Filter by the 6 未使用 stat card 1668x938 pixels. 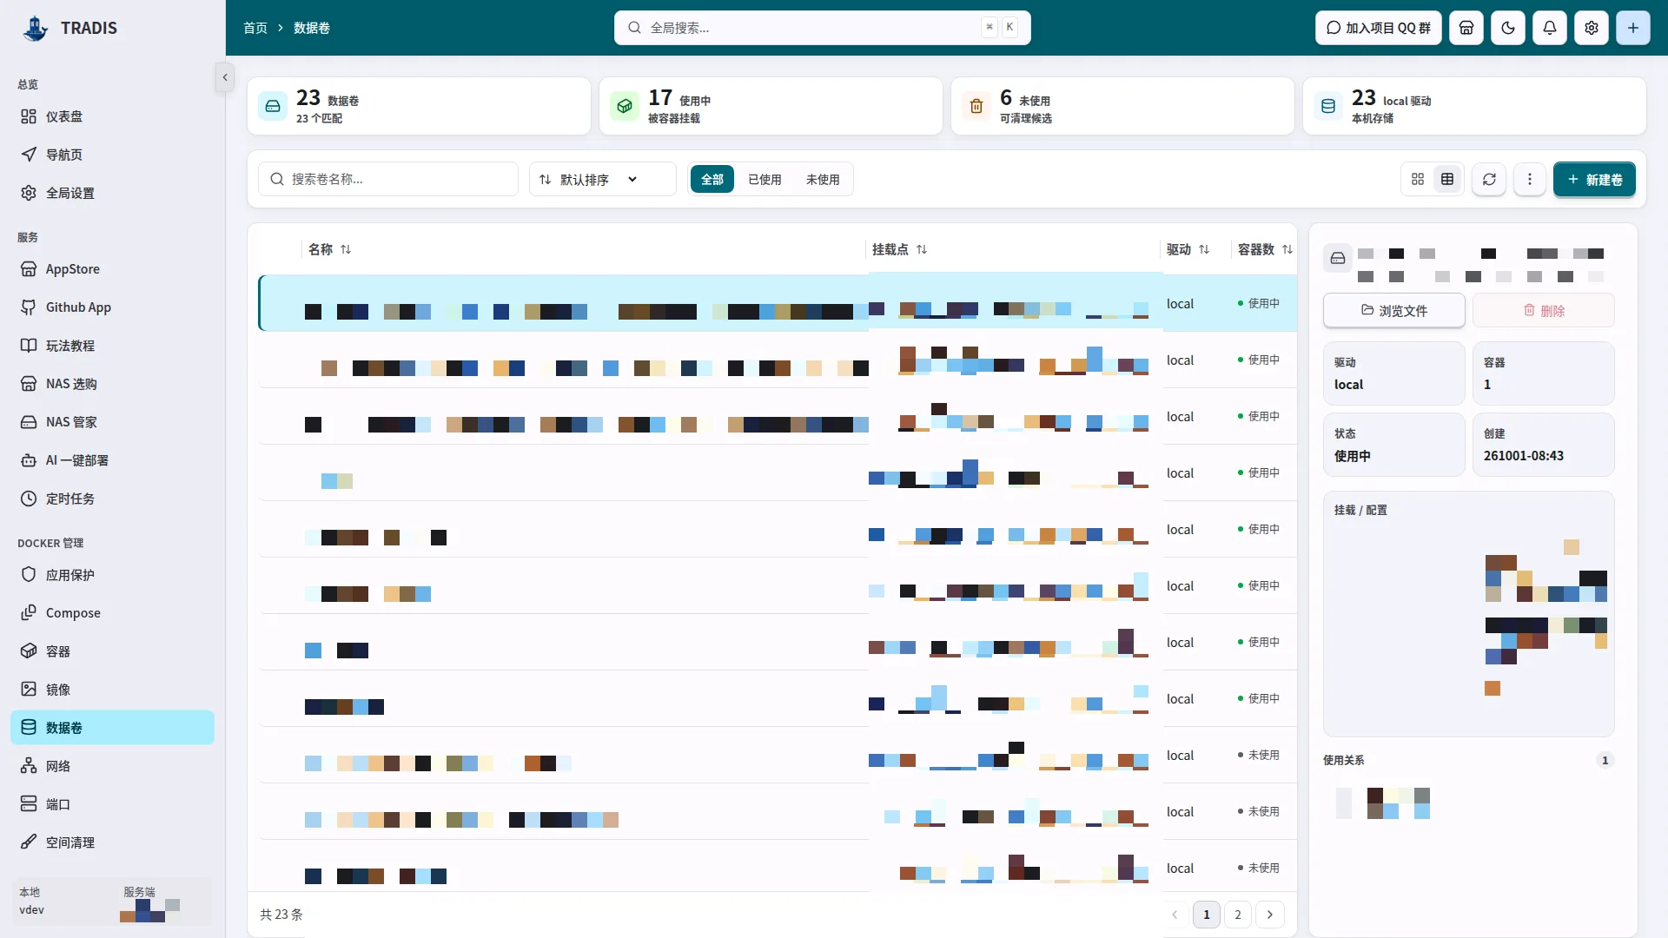pyautogui.click(x=1122, y=106)
